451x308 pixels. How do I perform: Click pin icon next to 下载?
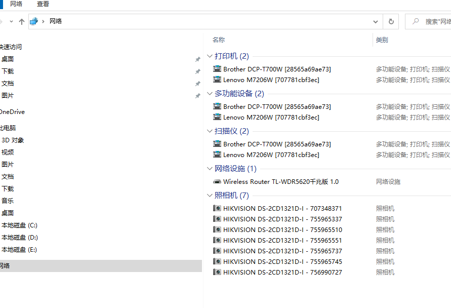pos(197,71)
